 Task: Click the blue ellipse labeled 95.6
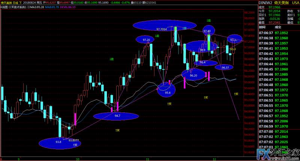(167, 90)
